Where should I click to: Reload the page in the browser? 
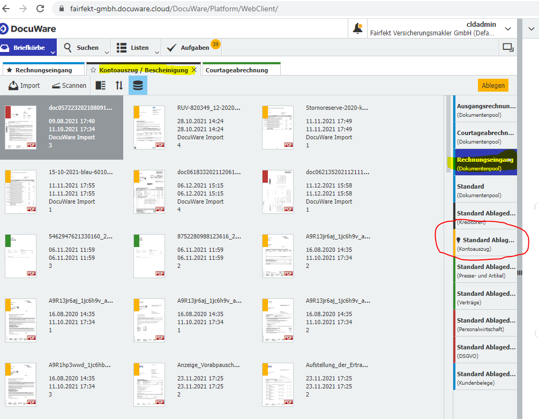[x=40, y=9]
